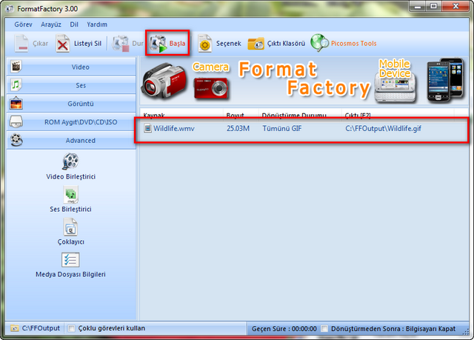Viewport: 474px width, 340px height.
Task: Click the 25.03M size cell
Action: (238, 128)
